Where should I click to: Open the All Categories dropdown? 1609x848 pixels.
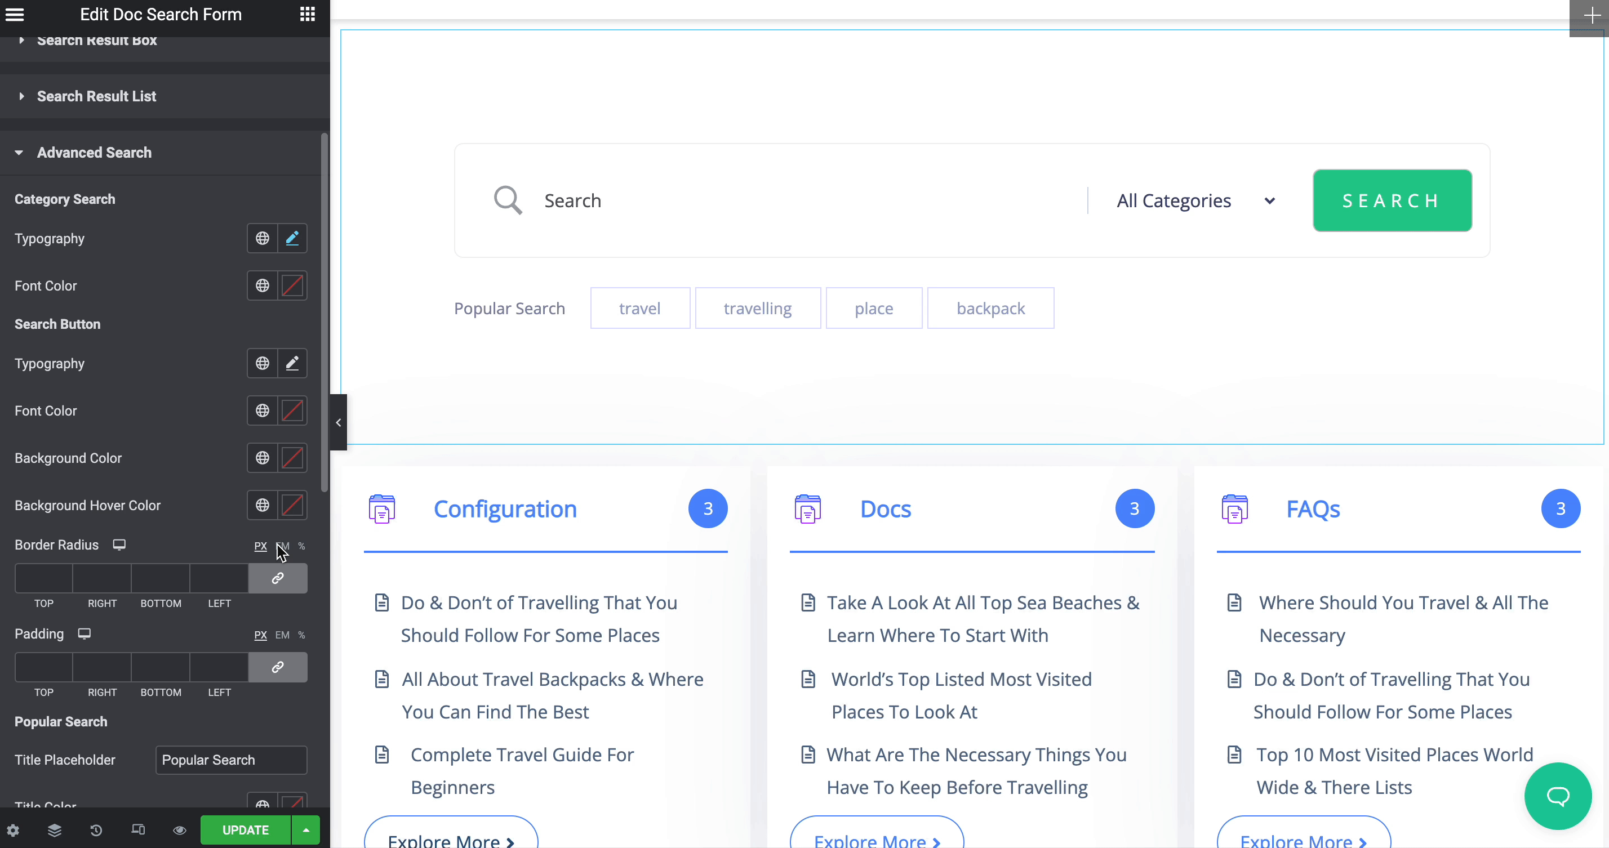1195,201
